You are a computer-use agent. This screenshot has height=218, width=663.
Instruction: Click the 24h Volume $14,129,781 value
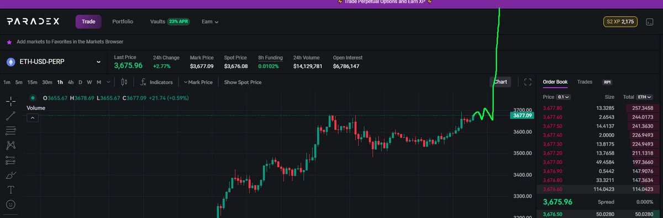coord(308,66)
